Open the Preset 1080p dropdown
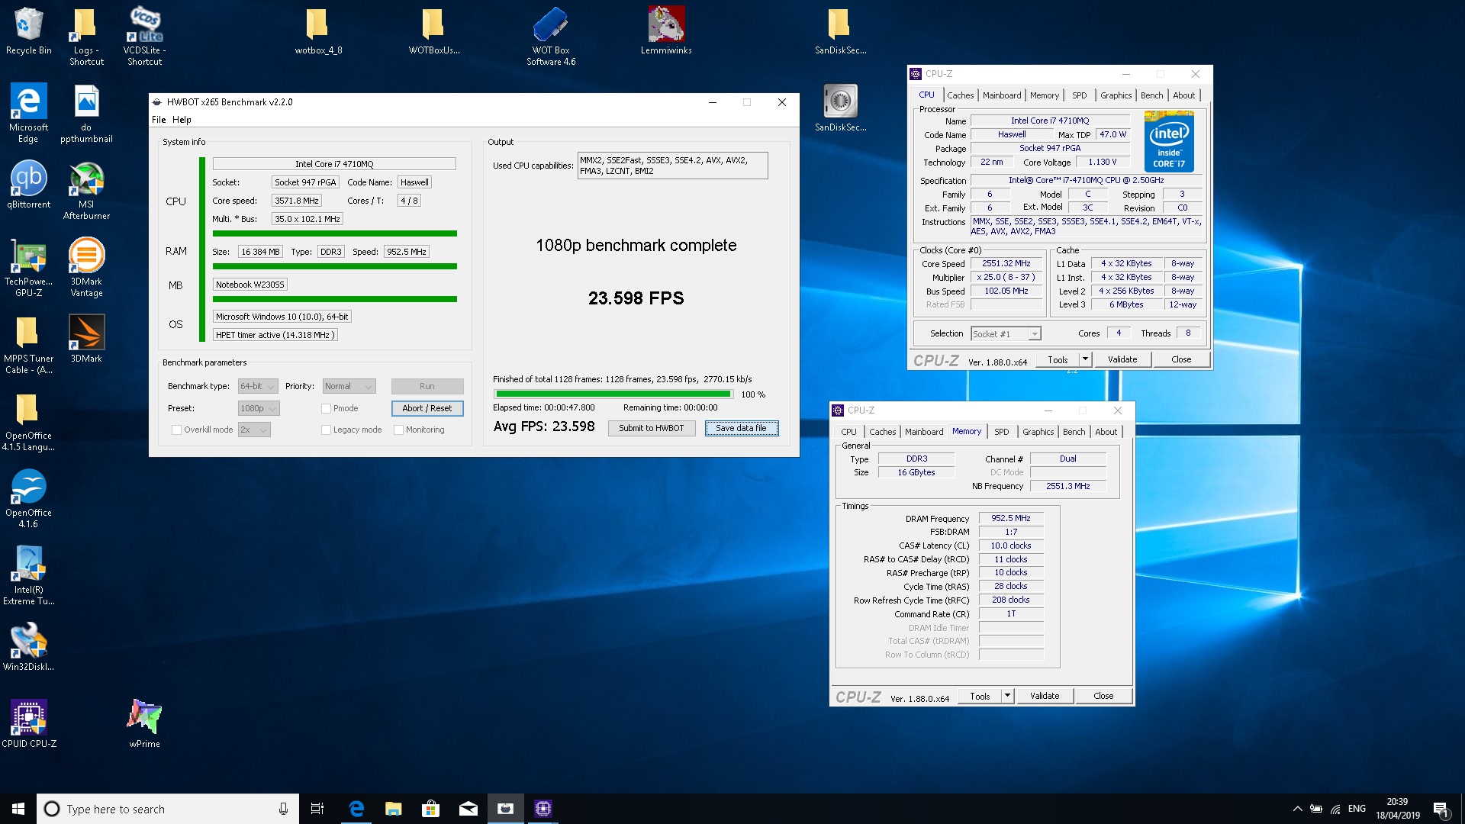 [259, 409]
